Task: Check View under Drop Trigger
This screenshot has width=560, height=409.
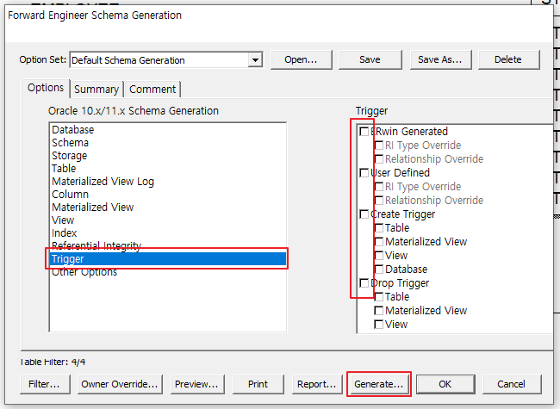Action: [x=378, y=325]
